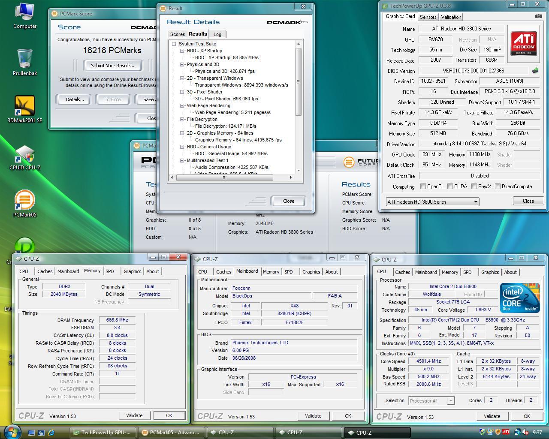Click the '16218 PCMarks' score text
The height and width of the screenshot is (439, 549).
point(112,50)
